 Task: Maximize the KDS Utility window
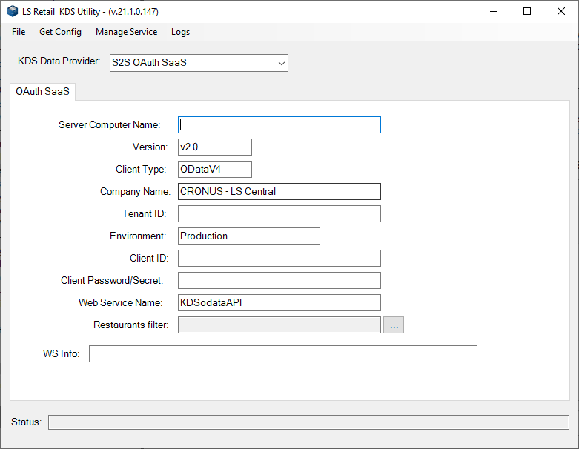pyautogui.click(x=527, y=12)
